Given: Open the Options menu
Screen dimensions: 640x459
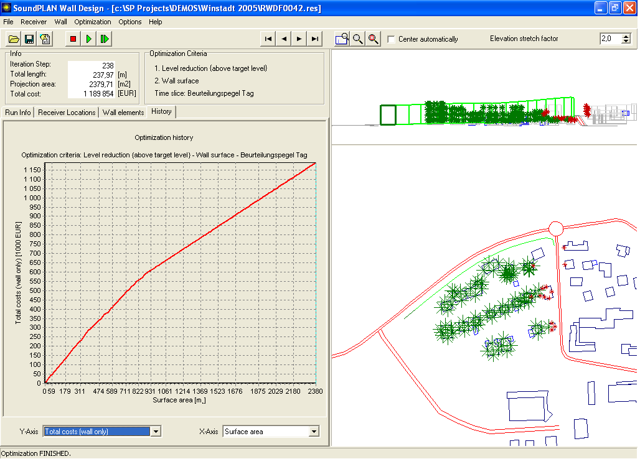Looking at the screenshot, I should point(129,22).
